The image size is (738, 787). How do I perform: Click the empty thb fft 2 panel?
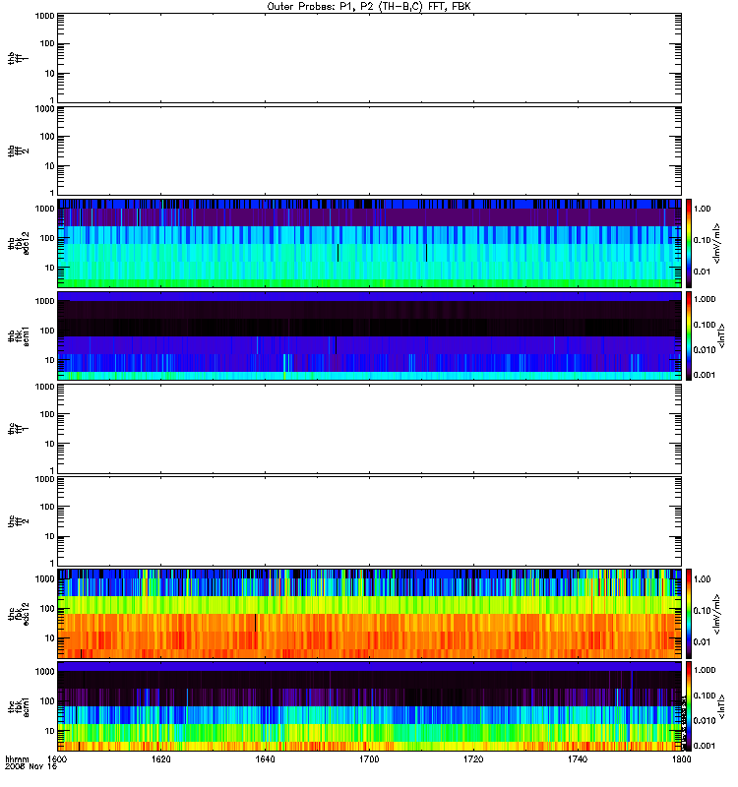[x=370, y=151]
